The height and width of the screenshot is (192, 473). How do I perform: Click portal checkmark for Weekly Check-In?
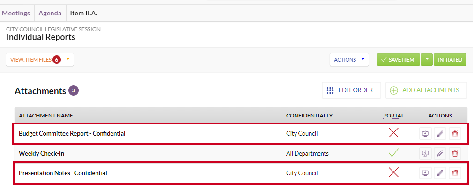pyautogui.click(x=394, y=153)
